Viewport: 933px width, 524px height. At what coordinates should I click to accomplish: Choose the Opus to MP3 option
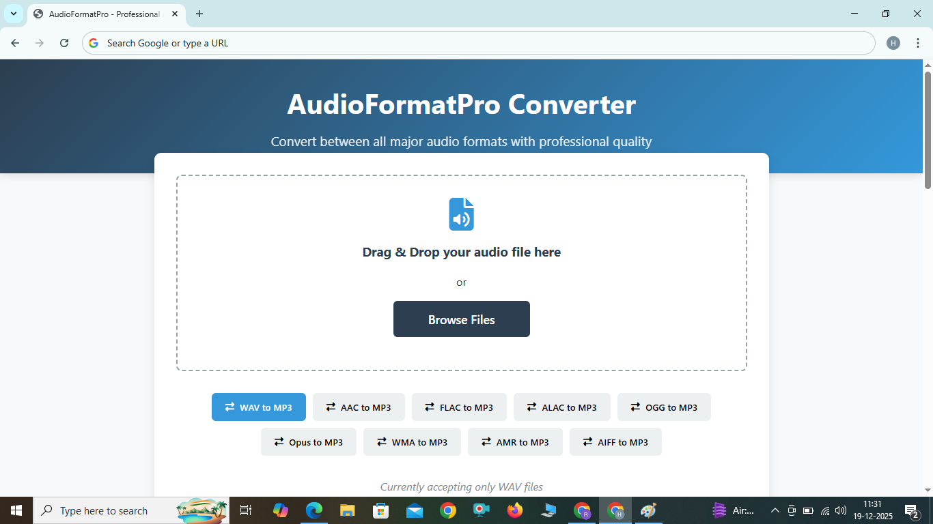[308, 441]
